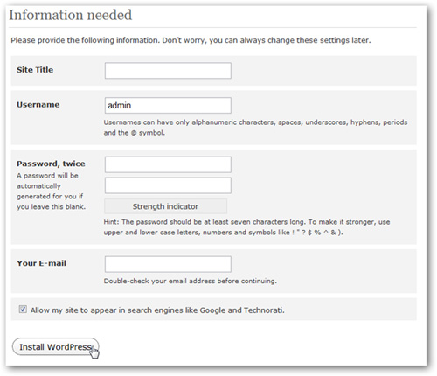Viewport: 437px width, 376px height.
Task: Click 'A password will be automatically generated' note
Action: pyautogui.click(x=51, y=191)
